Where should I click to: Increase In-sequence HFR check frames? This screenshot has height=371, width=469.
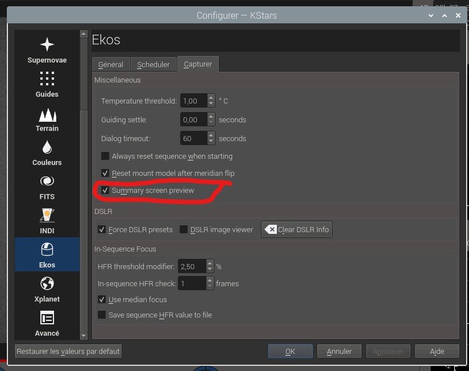tap(210, 281)
